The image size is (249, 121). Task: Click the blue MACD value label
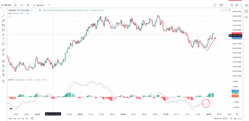[x=235, y=91]
